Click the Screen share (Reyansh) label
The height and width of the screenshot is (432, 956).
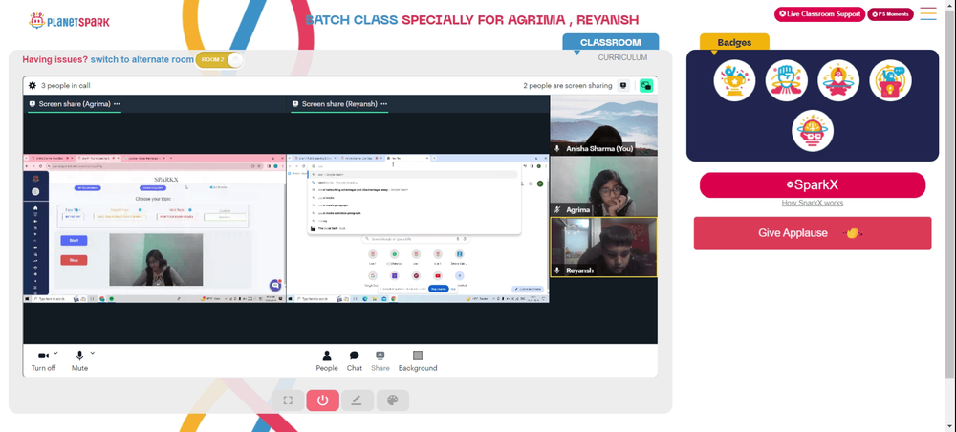pos(339,104)
